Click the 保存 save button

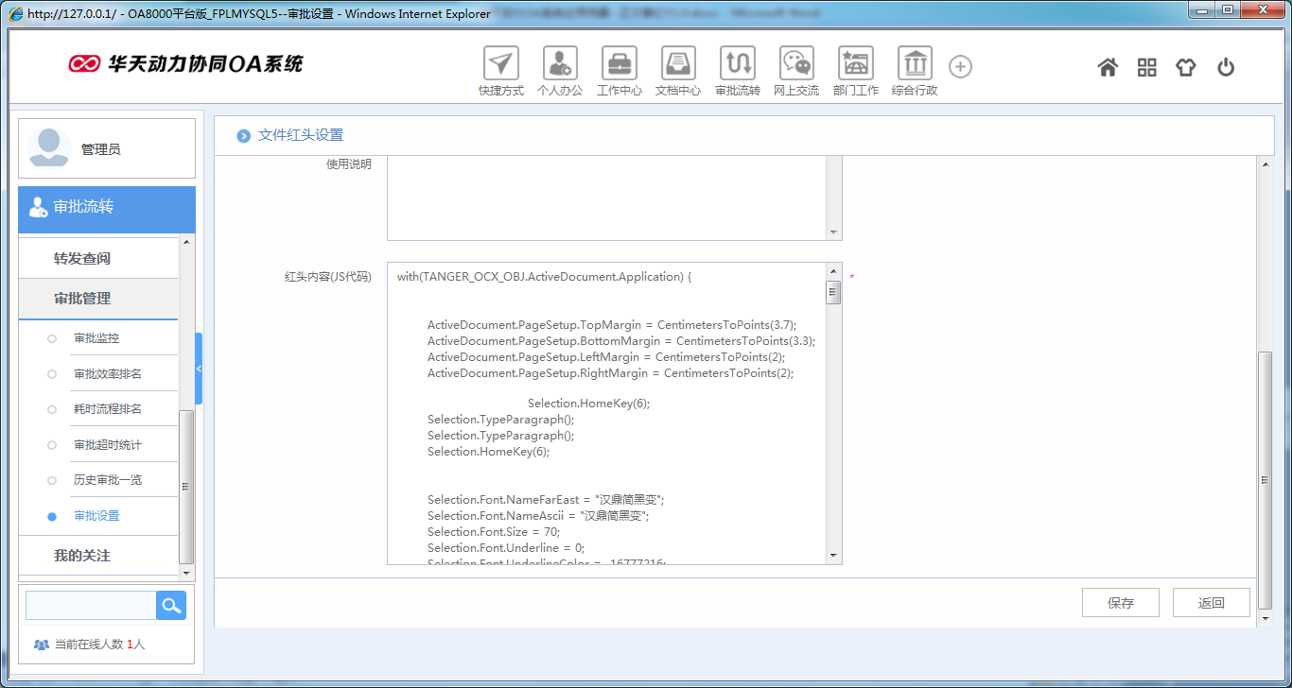pos(1120,603)
